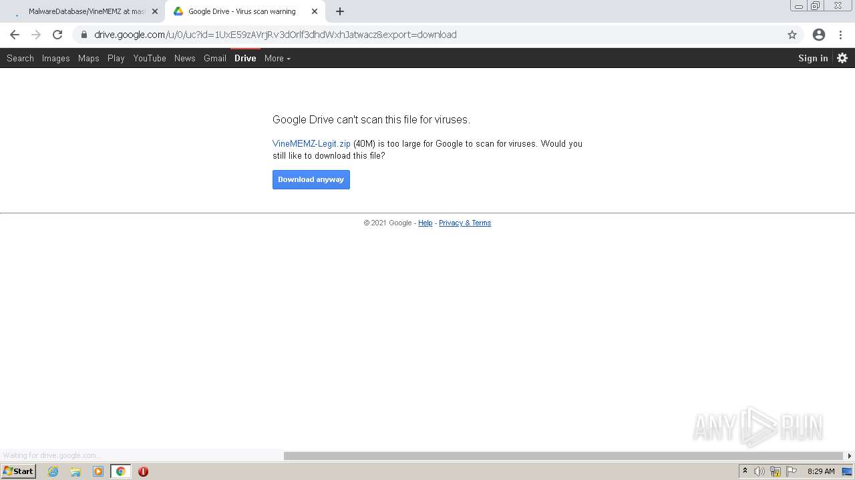Click the site lock icon in address bar

[x=84, y=35]
